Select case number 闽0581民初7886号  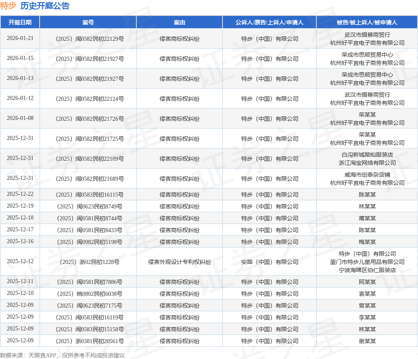click(x=90, y=282)
